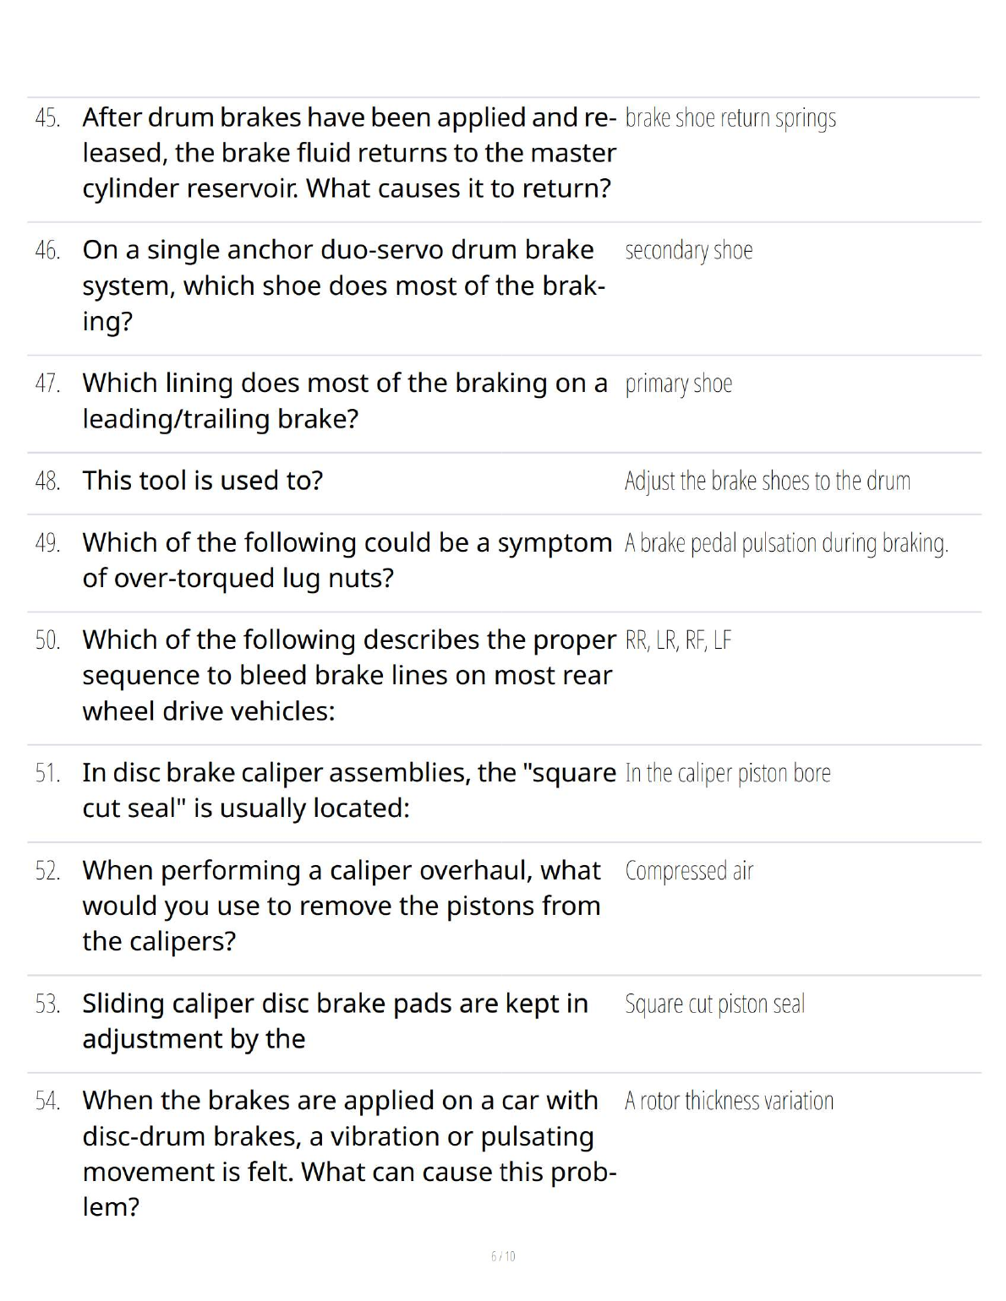Image resolution: width=1006 pixels, height=1301 pixels.
Task: Select the "Compressed air" answer
Action: tap(689, 871)
